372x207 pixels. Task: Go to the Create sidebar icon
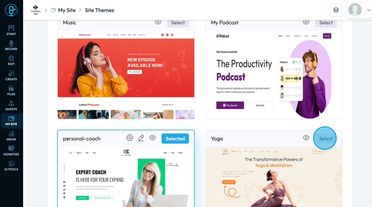click(11, 76)
